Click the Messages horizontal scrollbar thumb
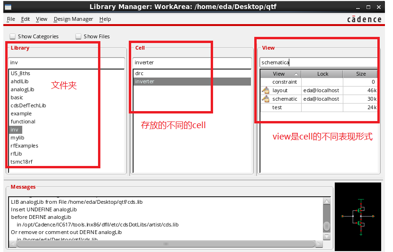393x252 pixels. point(166,244)
